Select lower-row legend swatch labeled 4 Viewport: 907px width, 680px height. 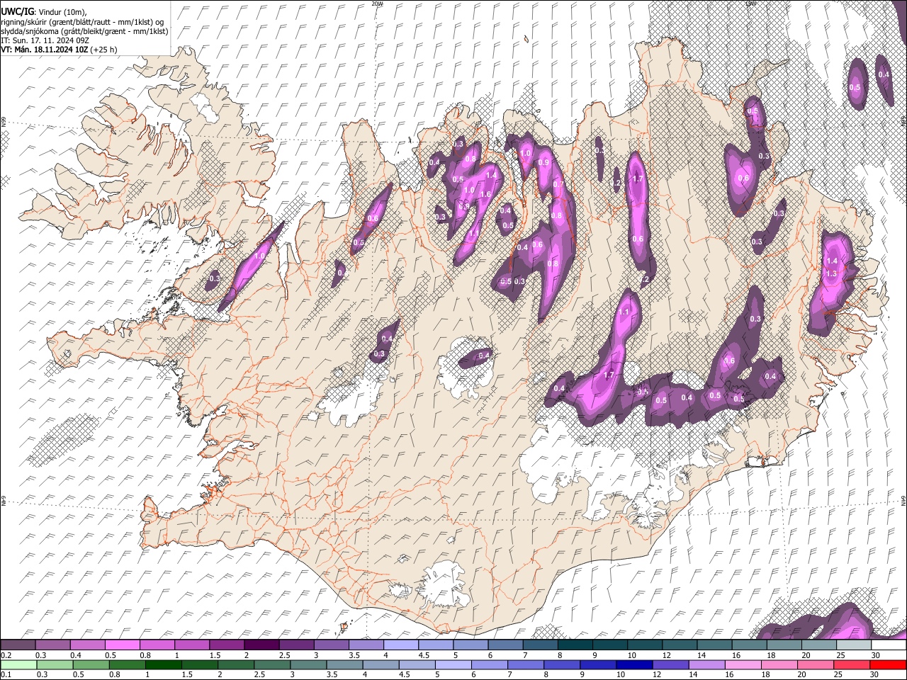[x=381, y=664]
